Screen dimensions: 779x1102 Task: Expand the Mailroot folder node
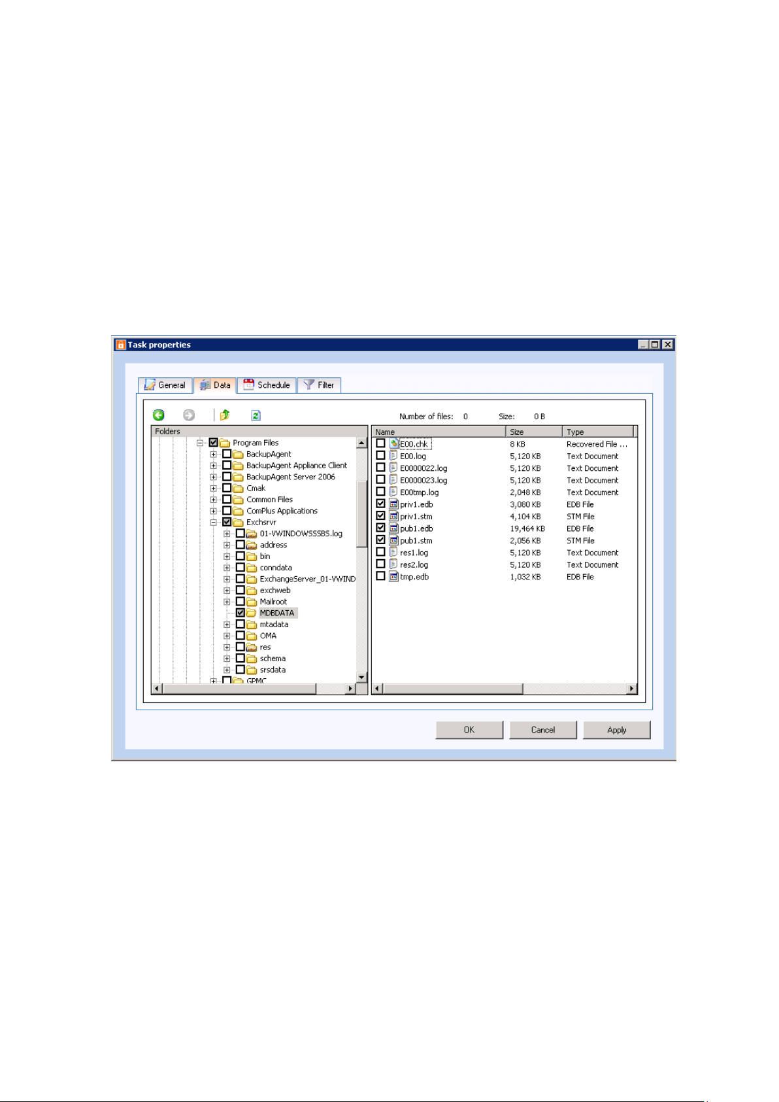point(227,602)
